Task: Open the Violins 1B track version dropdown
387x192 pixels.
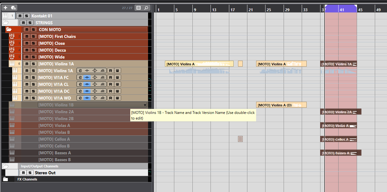Action: pyautogui.click(x=145, y=105)
